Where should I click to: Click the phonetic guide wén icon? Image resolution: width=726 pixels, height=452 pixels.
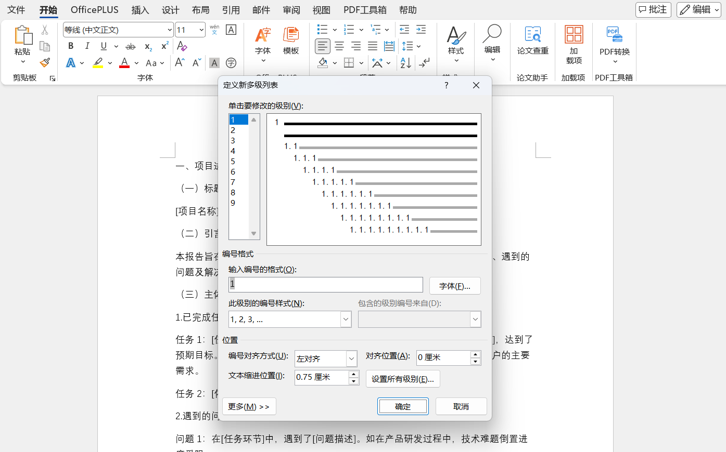click(x=214, y=30)
